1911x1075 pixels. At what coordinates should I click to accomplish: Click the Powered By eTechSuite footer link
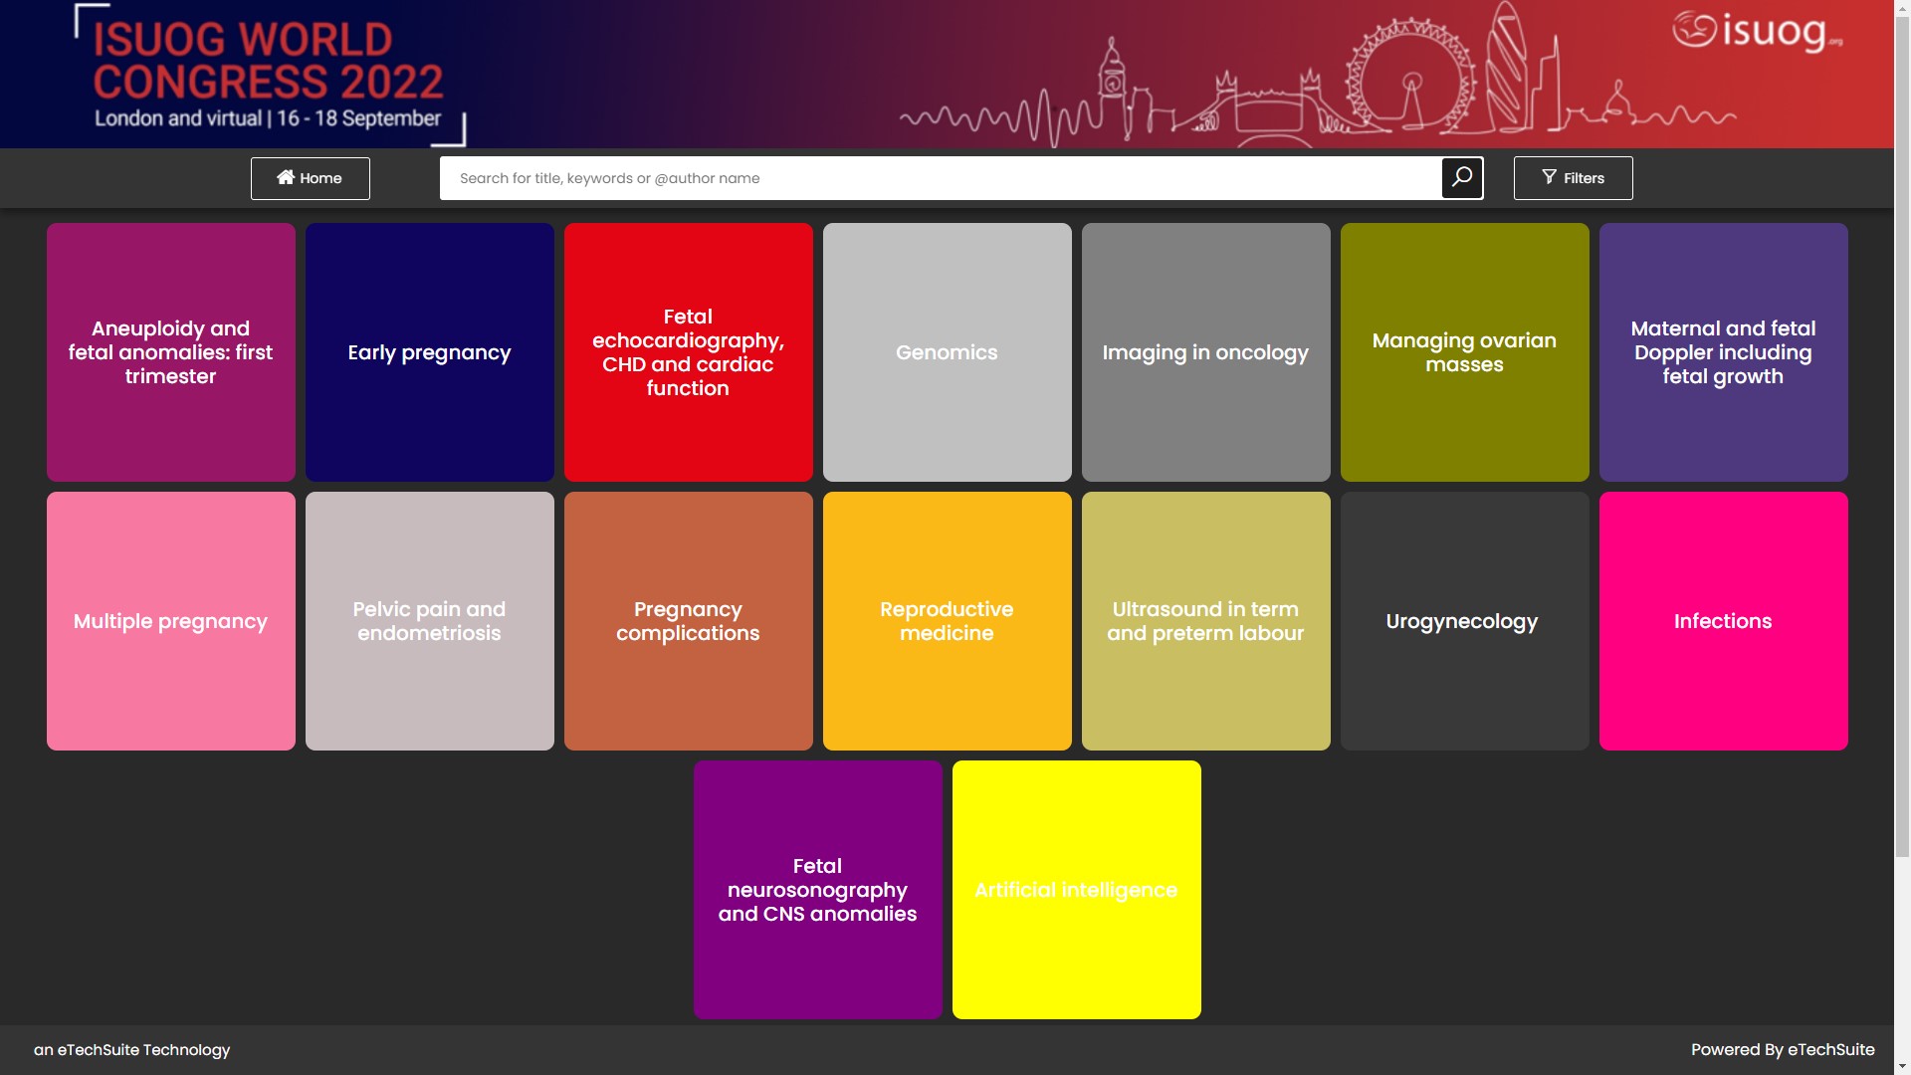pyautogui.click(x=1783, y=1049)
